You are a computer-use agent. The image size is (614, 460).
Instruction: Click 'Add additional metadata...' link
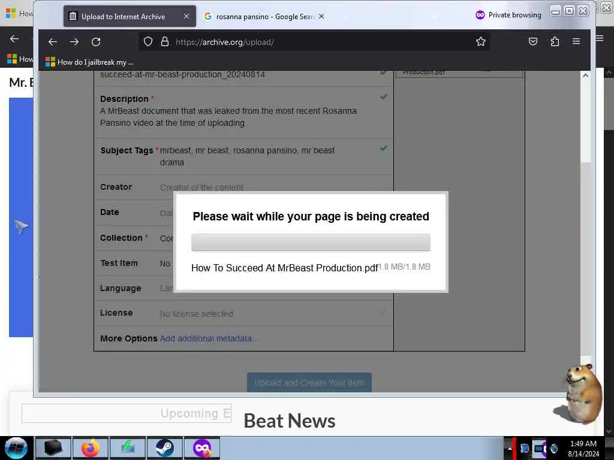(x=209, y=338)
